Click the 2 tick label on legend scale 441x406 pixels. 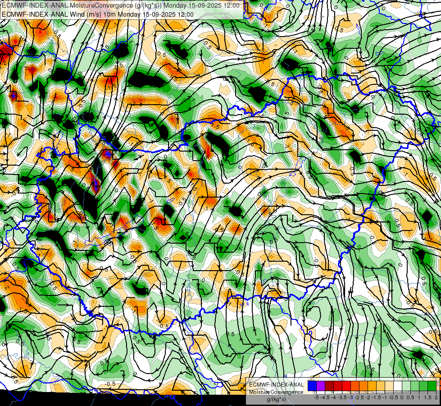click(x=436, y=397)
